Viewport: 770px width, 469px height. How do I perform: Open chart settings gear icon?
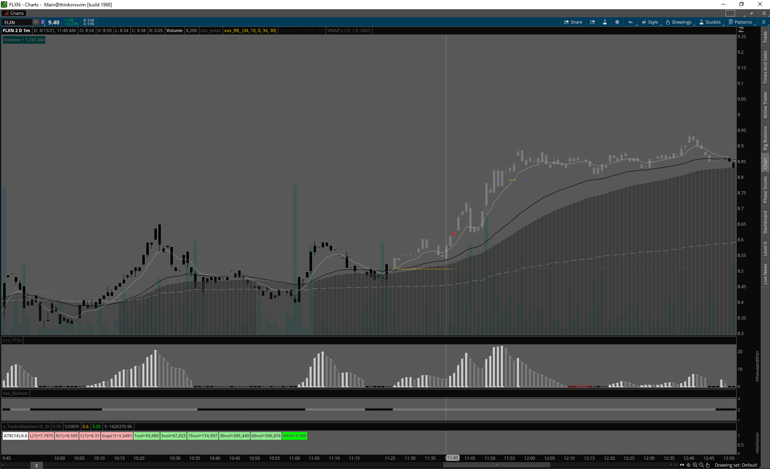tap(617, 22)
